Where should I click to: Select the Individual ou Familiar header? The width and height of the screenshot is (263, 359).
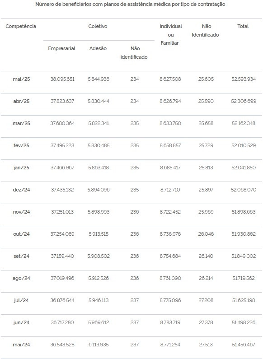[171, 35]
